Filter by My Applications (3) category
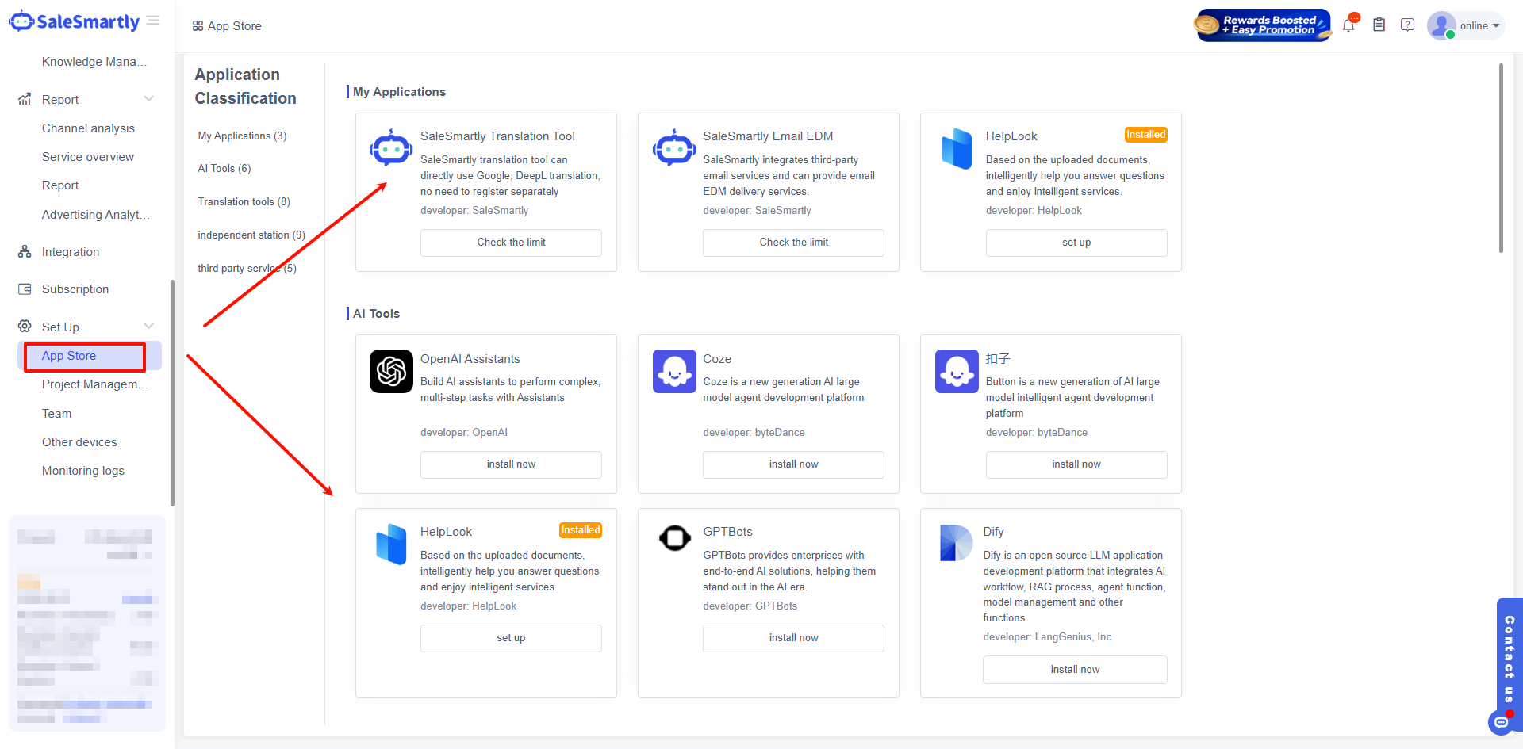The image size is (1523, 749). [242, 136]
